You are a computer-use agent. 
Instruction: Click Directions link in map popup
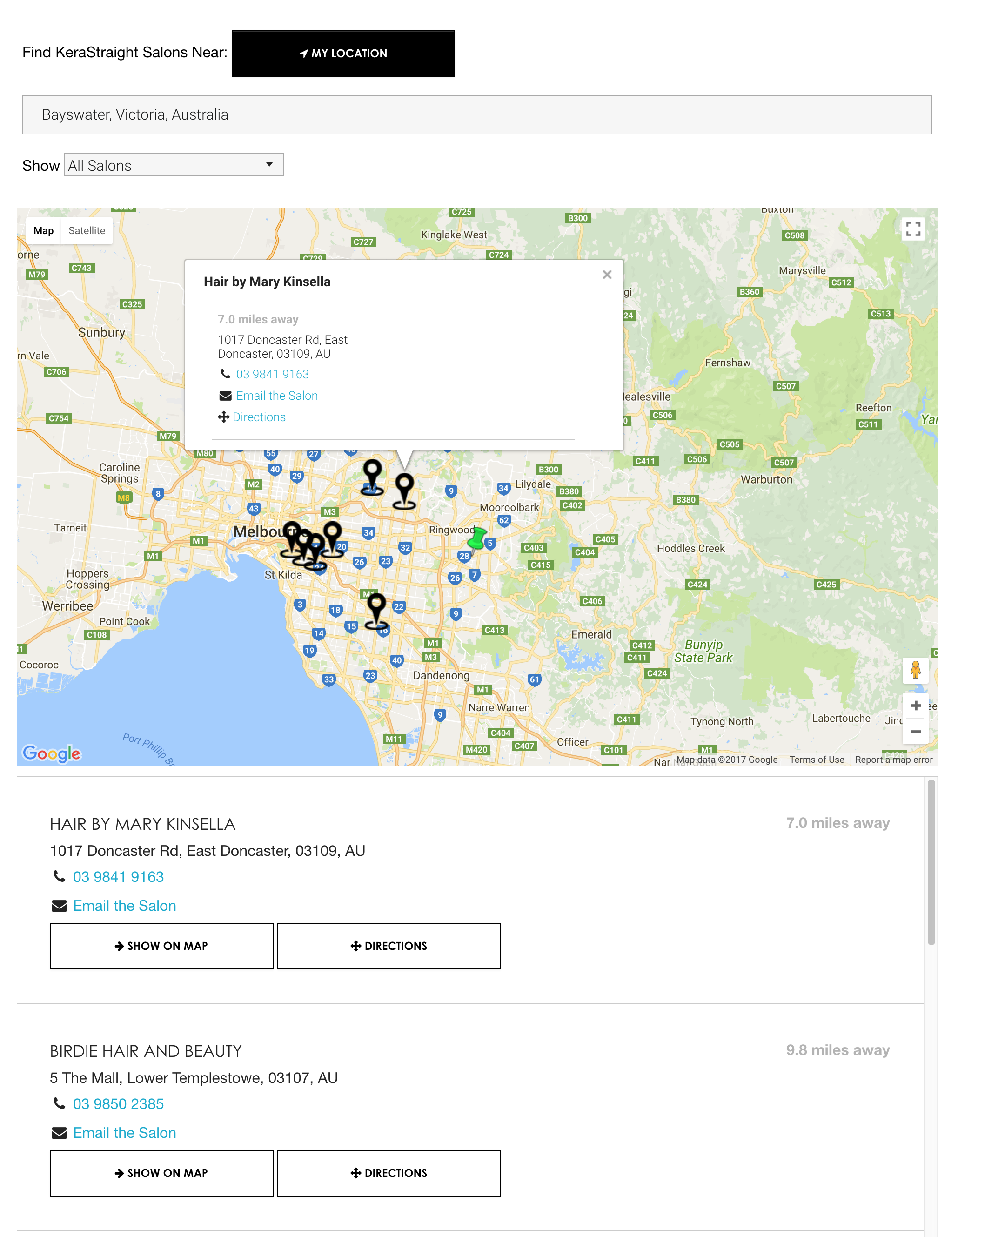pyautogui.click(x=259, y=417)
